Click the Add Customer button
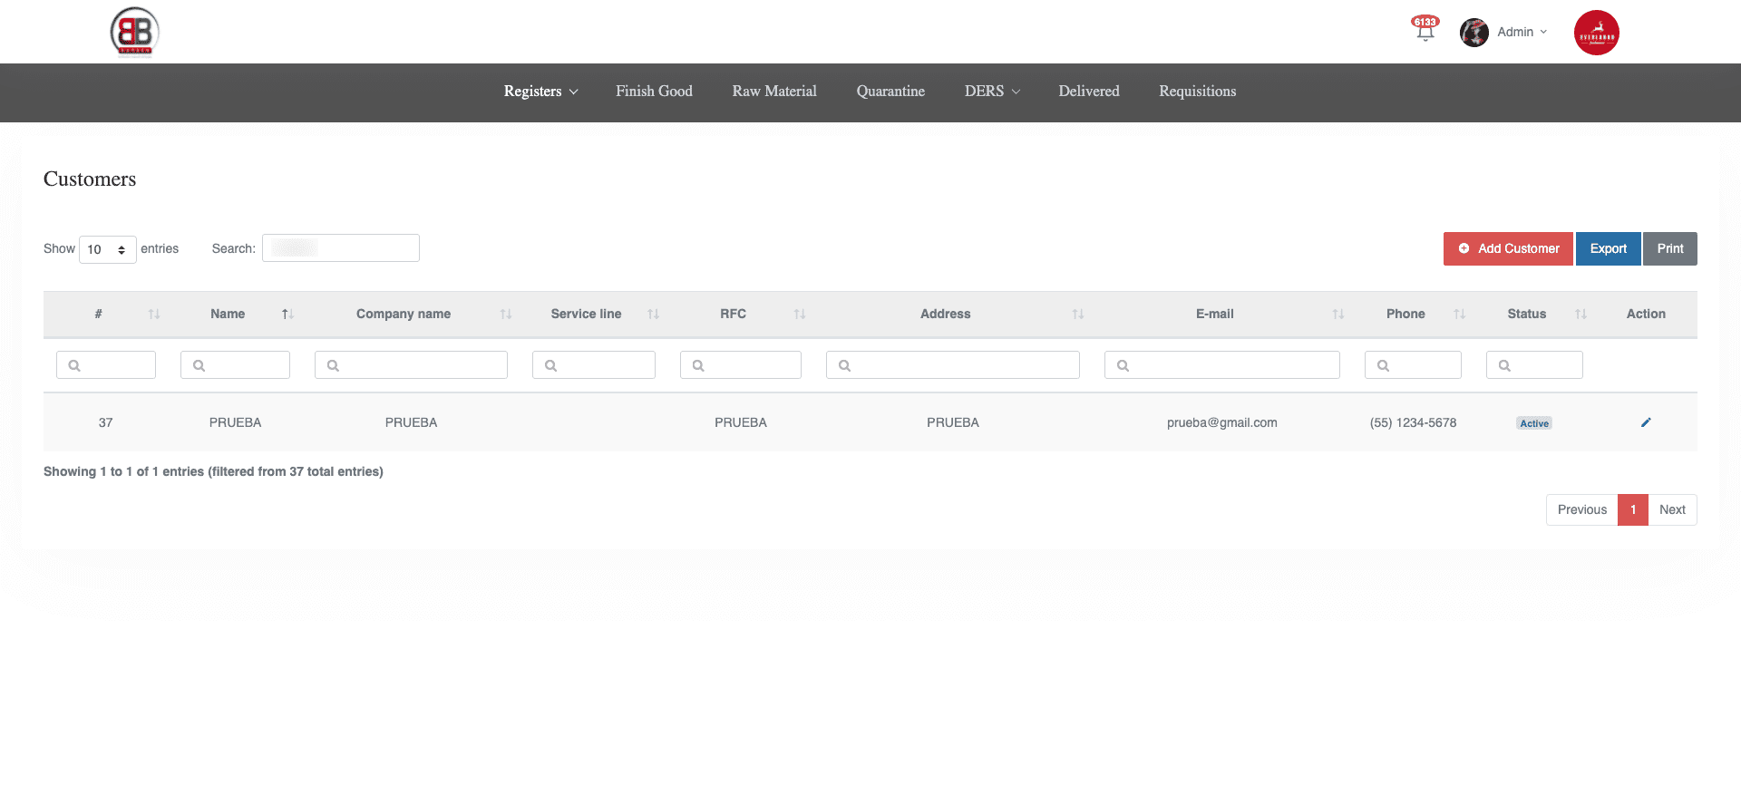The width and height of the screenshot is (1741, 804). (x=1509, y=249)
